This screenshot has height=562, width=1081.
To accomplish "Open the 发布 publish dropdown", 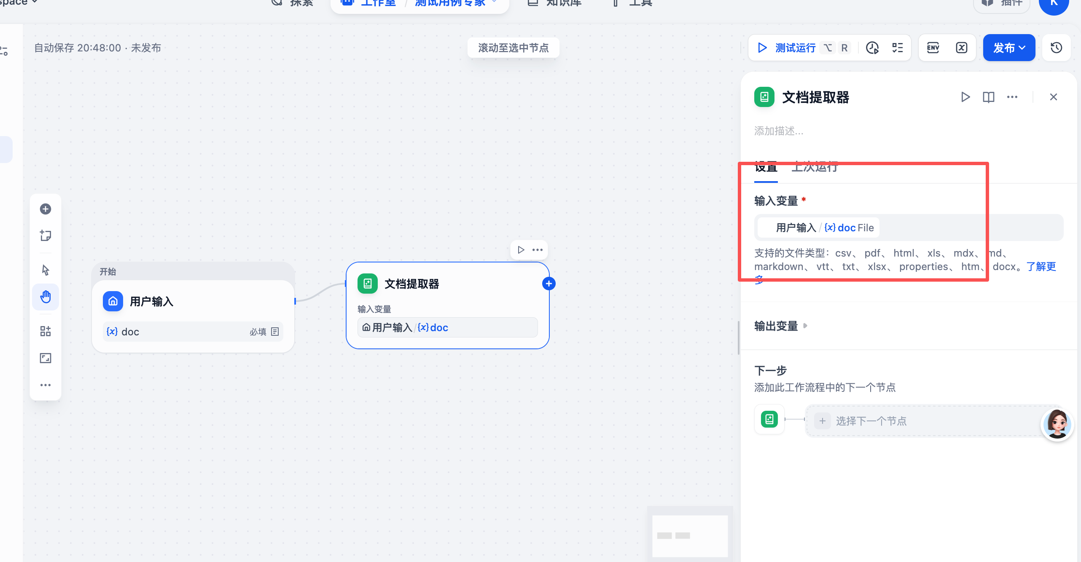I will tap(1009, 48).
